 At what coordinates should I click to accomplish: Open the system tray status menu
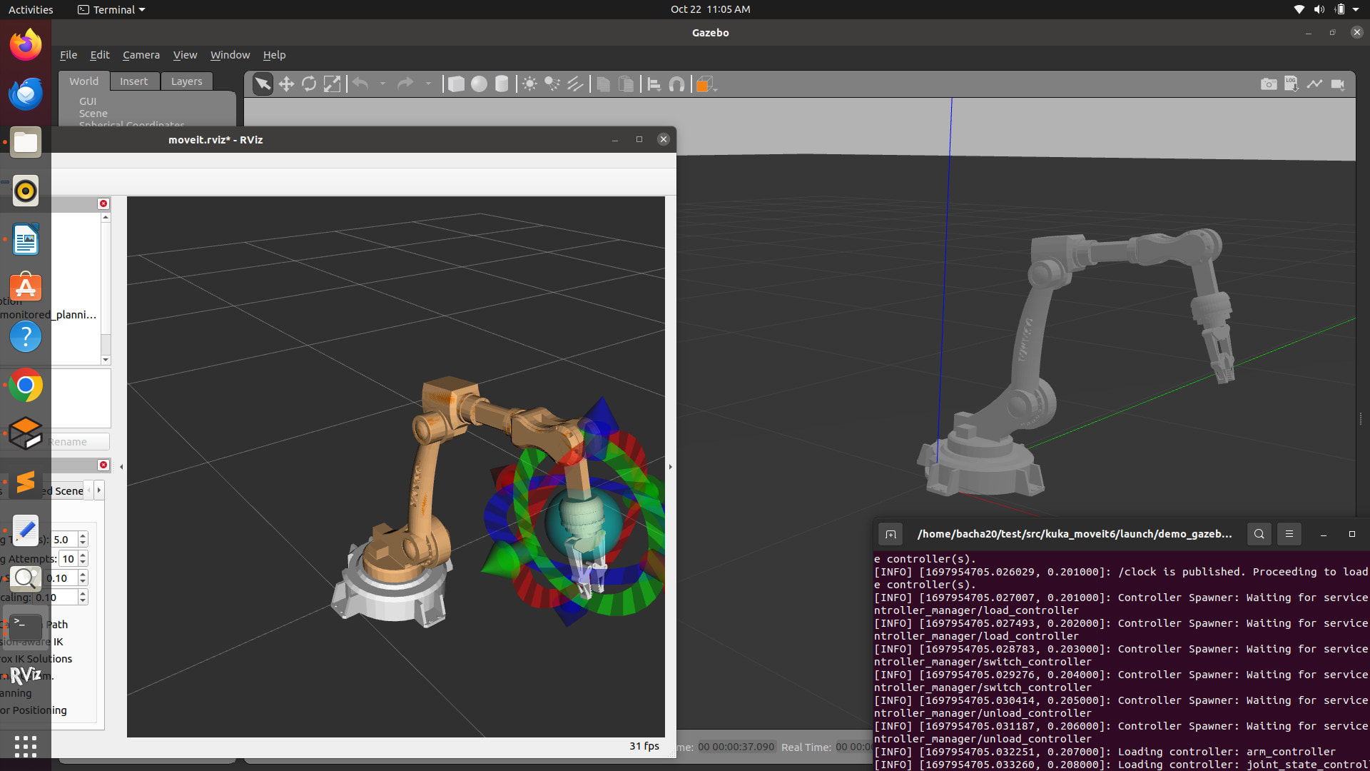(x=1326, y=9)
